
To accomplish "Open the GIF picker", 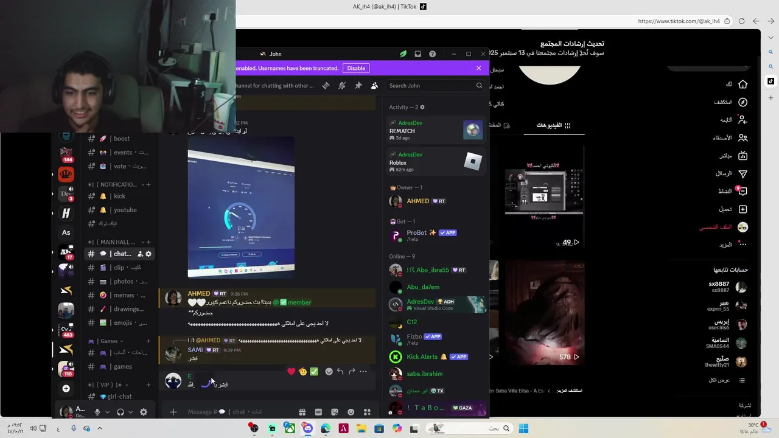I will [x=318, y=412].
